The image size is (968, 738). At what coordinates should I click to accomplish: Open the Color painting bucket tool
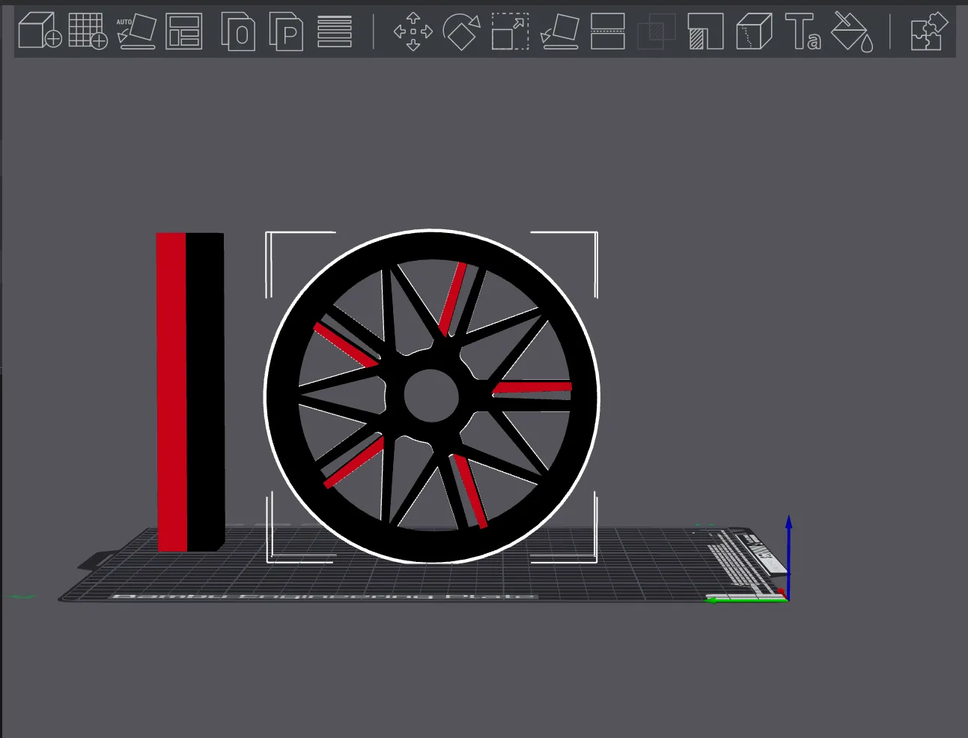point(853,31)
